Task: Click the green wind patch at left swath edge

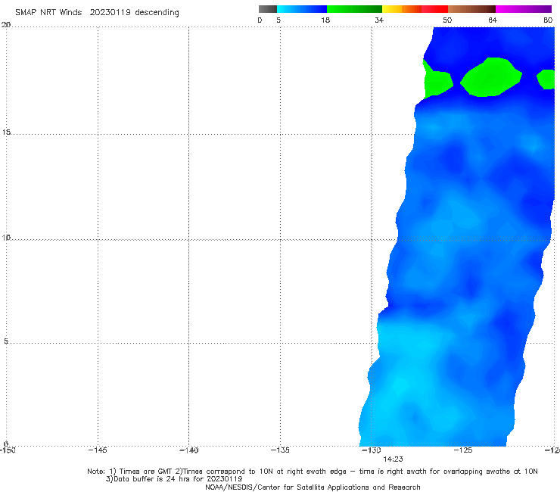Action: [x=437, y=82]
